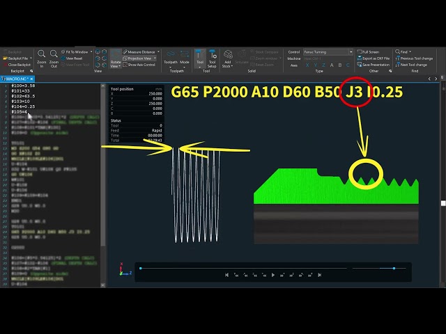Open the Other group dialog launcher
Image resolution: width=446 pixels, height=334 pixels.
(390, 71)
